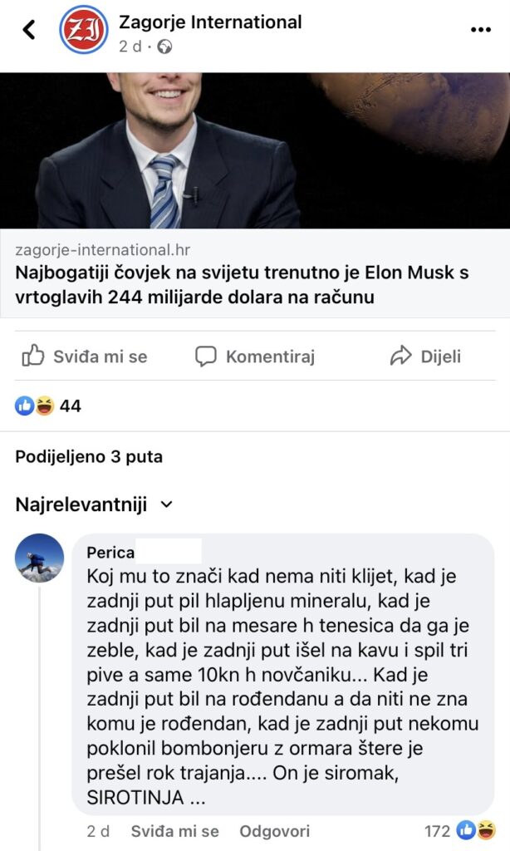Open the post reactions count 44
Screen dimensions: 510x851
pyautogui.click(x=48, y=406)
